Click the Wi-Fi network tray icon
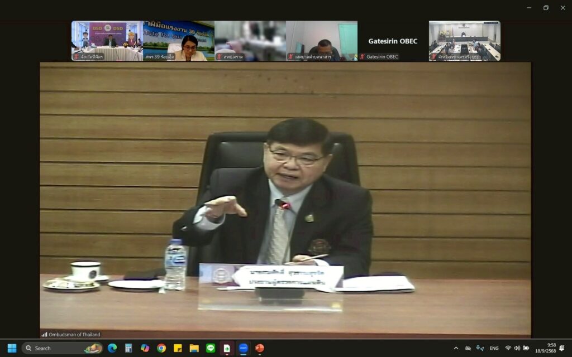This screenshot has height=357, width=572. coord(508,348)
